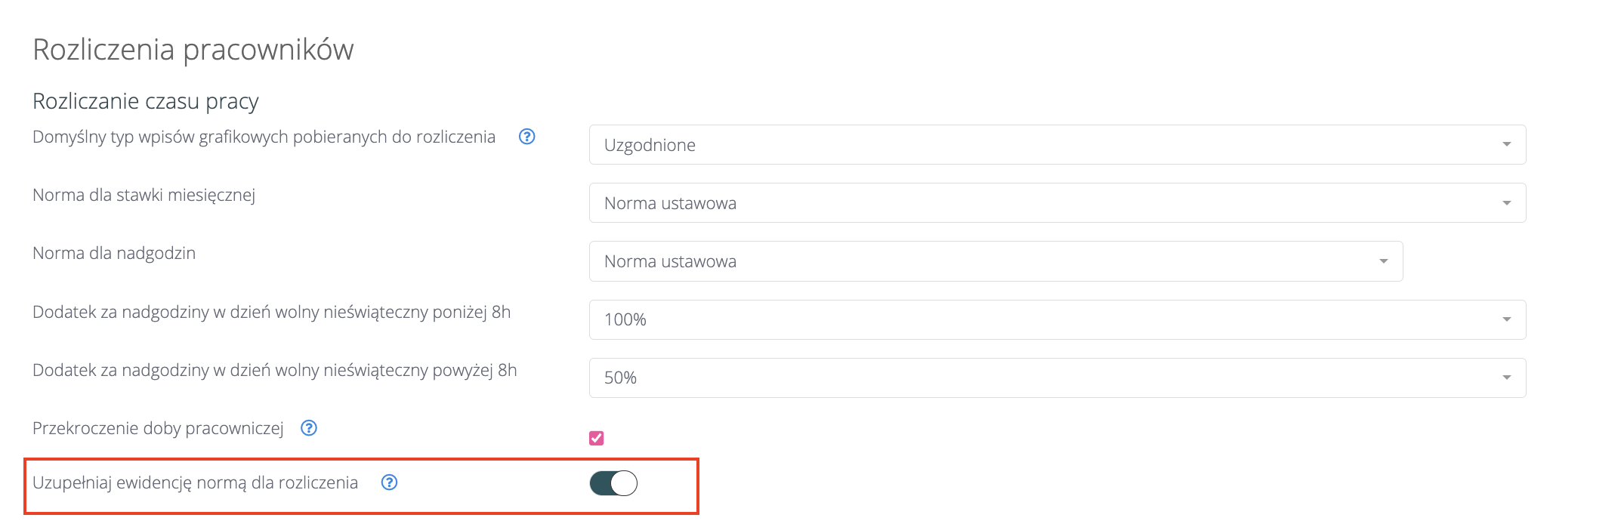This screenshot has height=524, width=1624.
Task: Show help for Uzupełniaj ewidencję normą setting
Action: (389, 482)
